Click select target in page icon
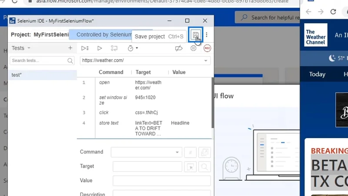348x196 pixels. click(190, 166)
